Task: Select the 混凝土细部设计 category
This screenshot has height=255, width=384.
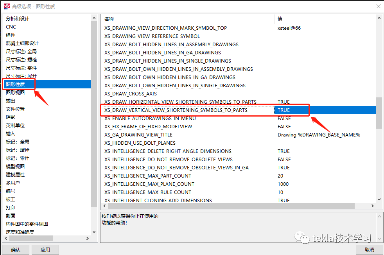Action: [x=22, y=43]
